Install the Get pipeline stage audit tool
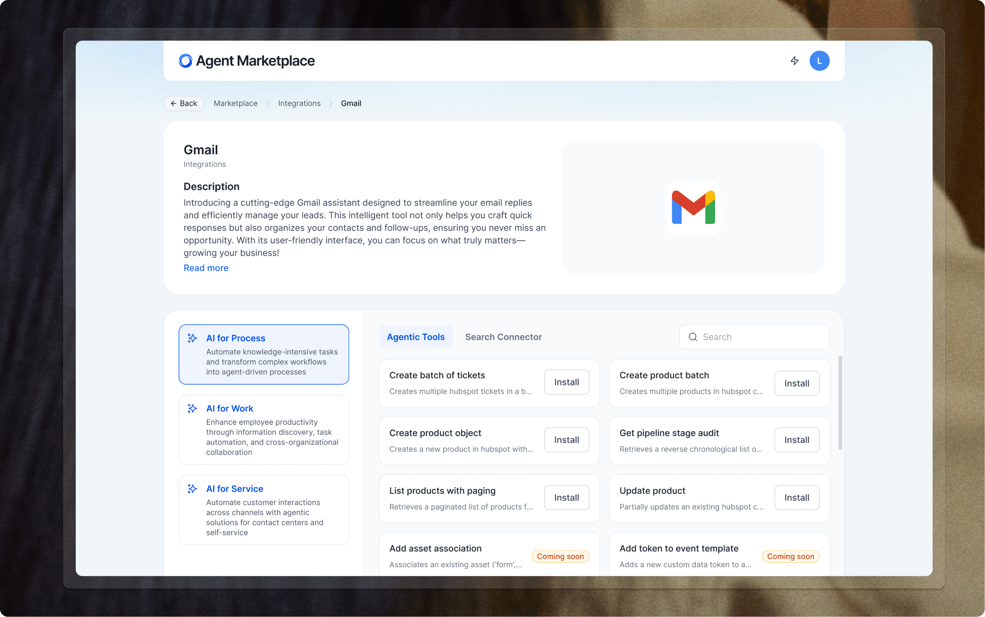985x617 pixels. pos(796,440)
